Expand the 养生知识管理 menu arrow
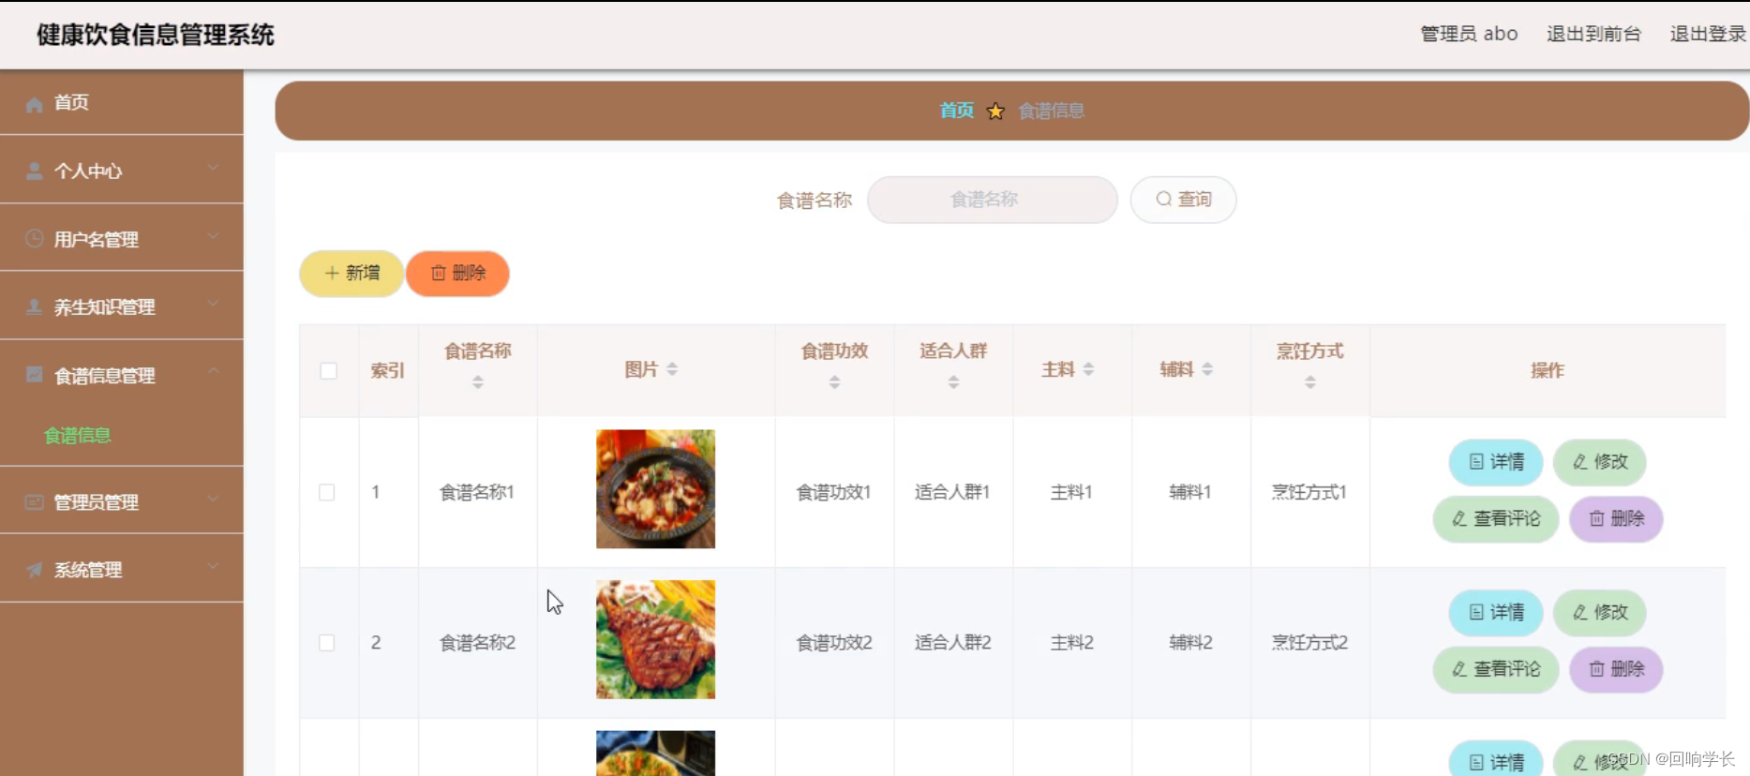Viewport: 1750px width, 776px height. point(214,304)
